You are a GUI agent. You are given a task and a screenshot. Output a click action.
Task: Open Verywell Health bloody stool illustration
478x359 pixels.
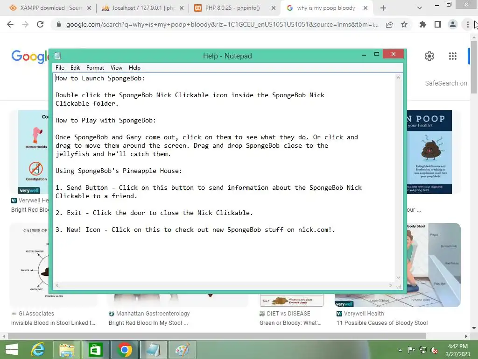434,265
